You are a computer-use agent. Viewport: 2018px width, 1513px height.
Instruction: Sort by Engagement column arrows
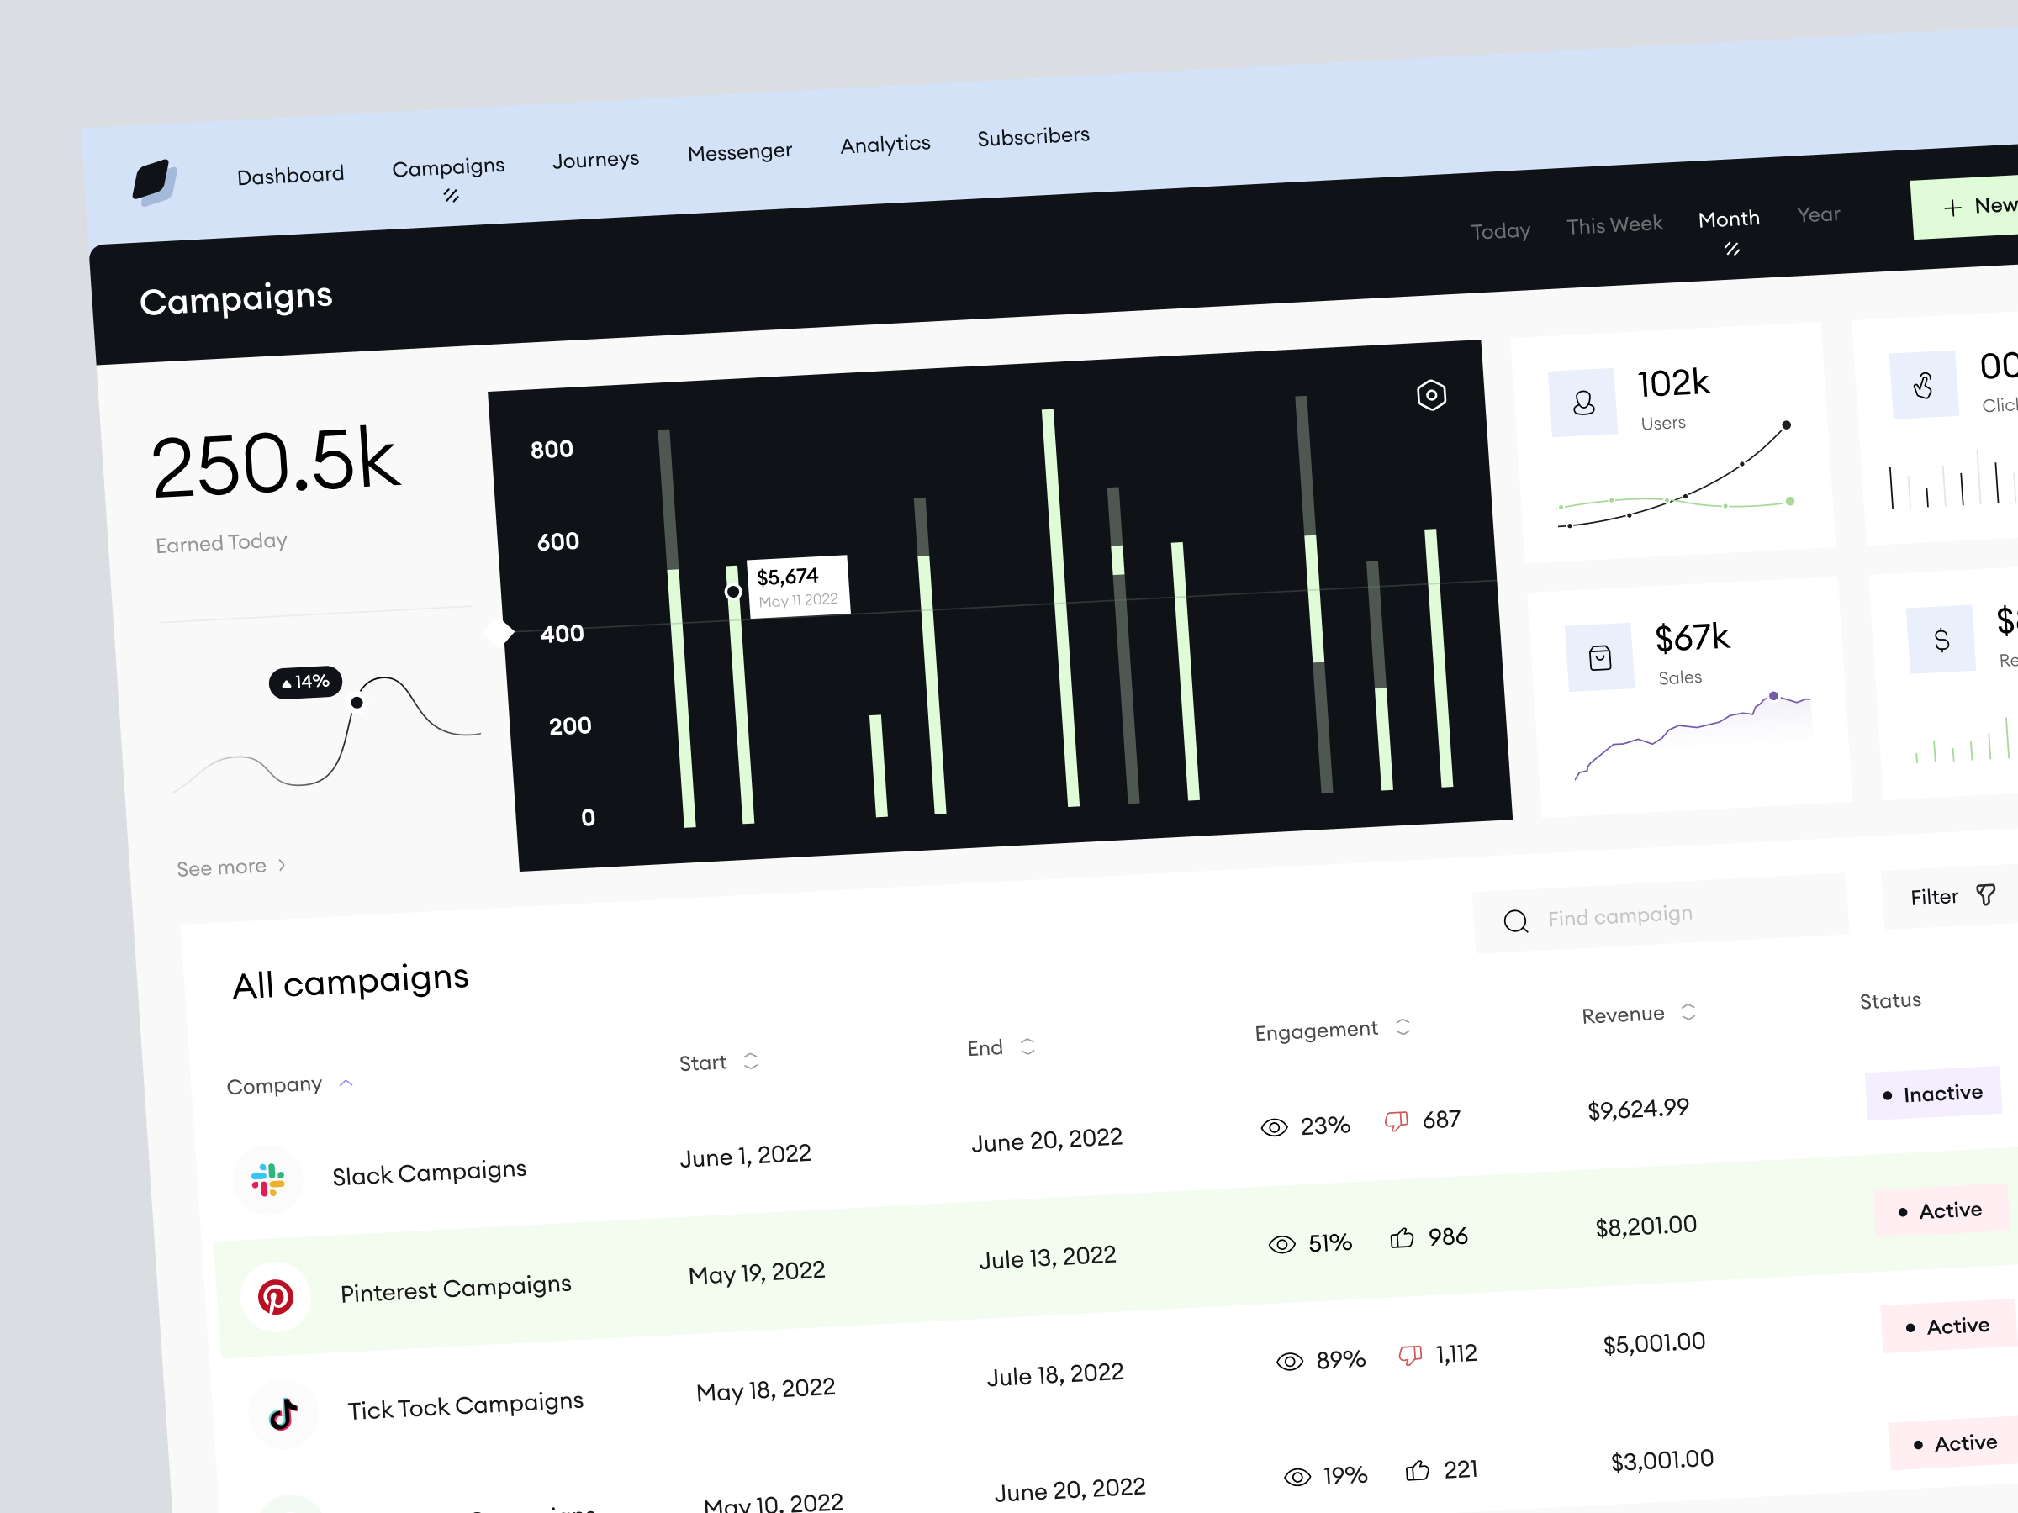pyautogui.click(x=1403, y=1027)
